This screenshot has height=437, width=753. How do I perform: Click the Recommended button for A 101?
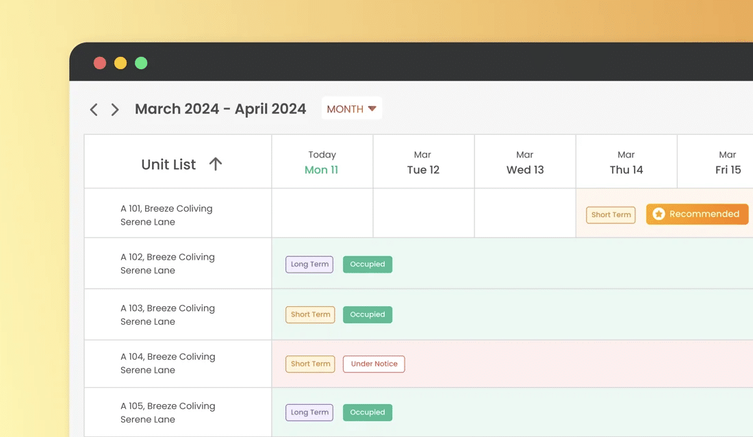pyautogui.click(x=697, y=214)
